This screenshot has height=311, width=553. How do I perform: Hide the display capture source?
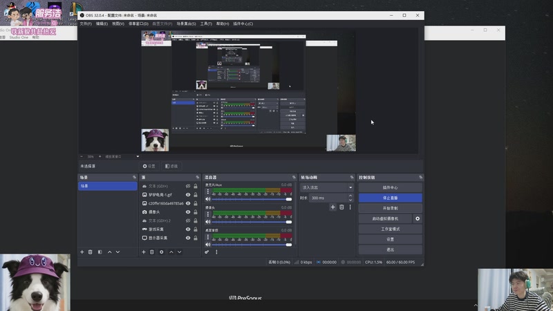[x=188, y=238]
